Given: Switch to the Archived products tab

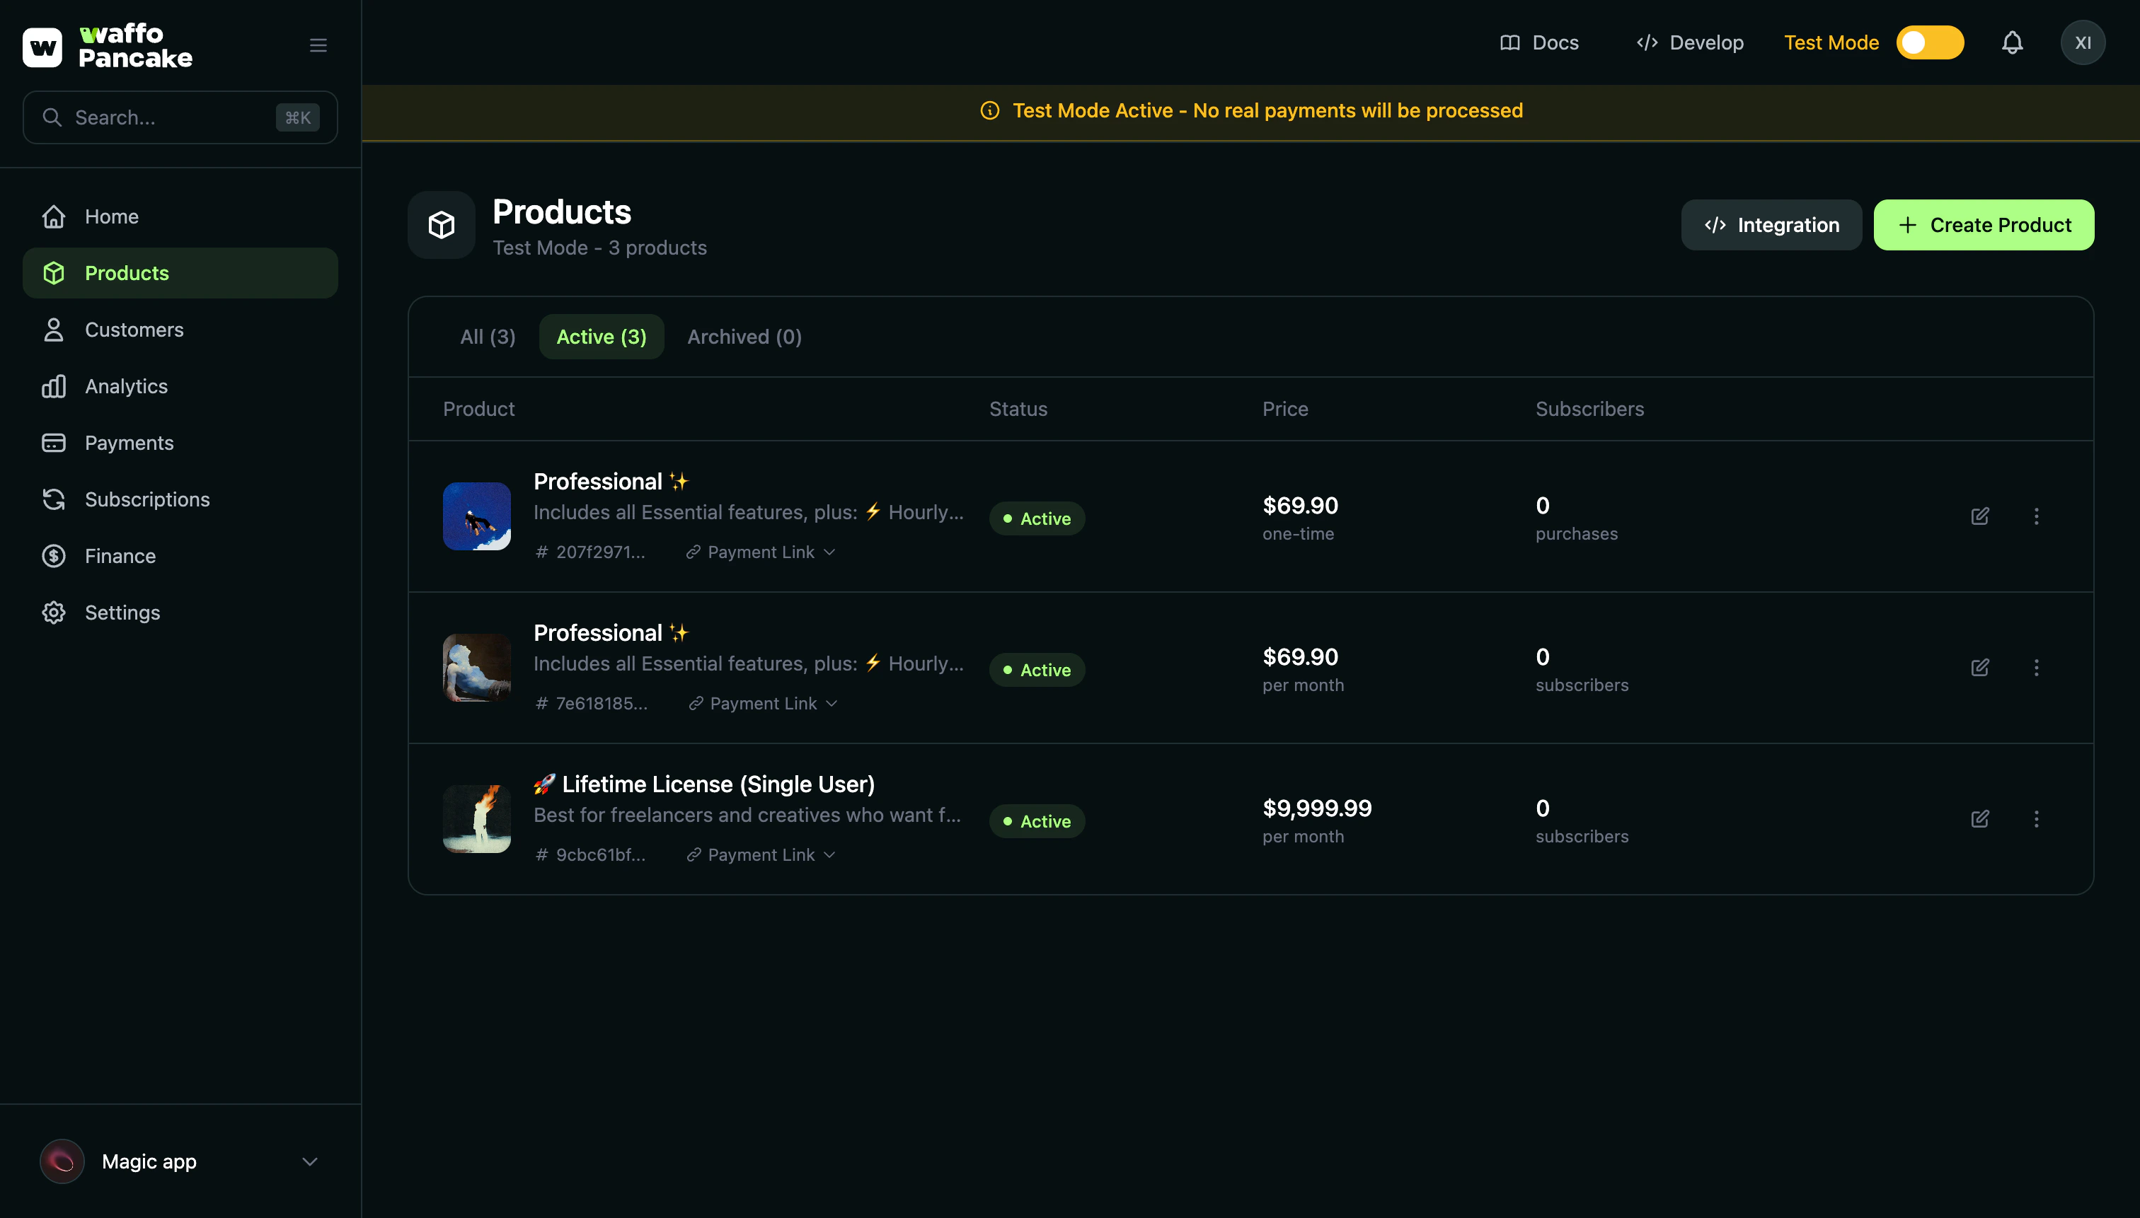Looking at the screenshot, I should [x=743, y=336].
